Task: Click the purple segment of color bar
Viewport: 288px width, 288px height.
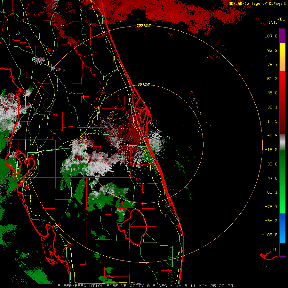Action: [283, 36]
